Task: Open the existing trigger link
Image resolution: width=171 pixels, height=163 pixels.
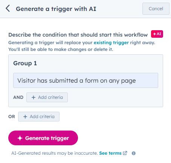Action: point(111,43)
